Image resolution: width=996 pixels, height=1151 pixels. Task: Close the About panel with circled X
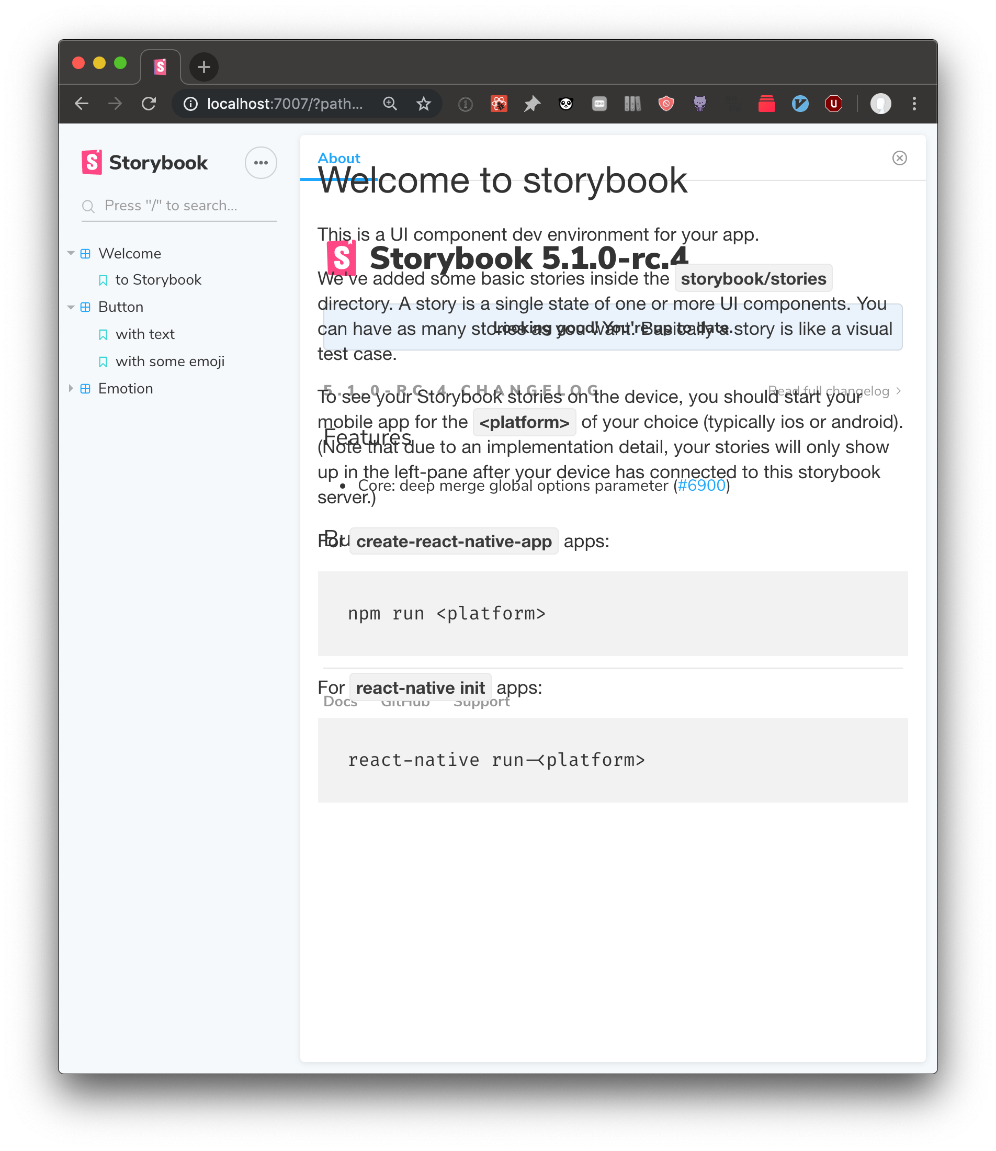899,159
